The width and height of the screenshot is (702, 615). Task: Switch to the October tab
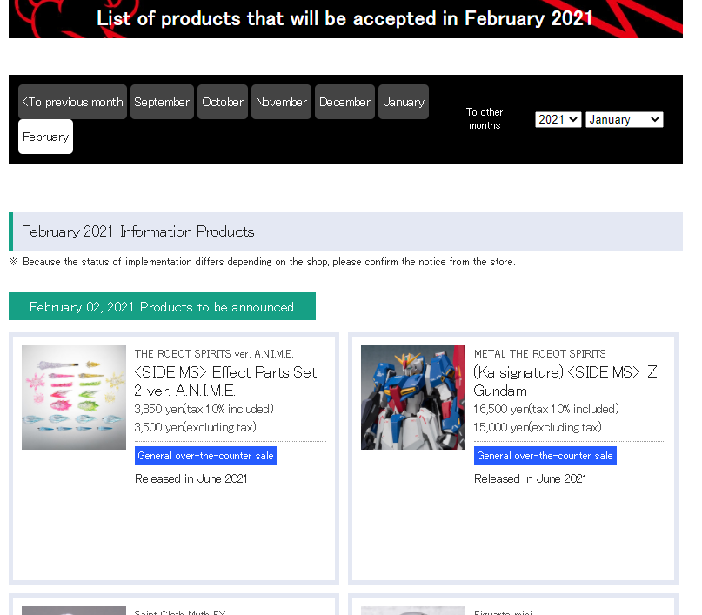pyautogui.click(x=223, y=102)
